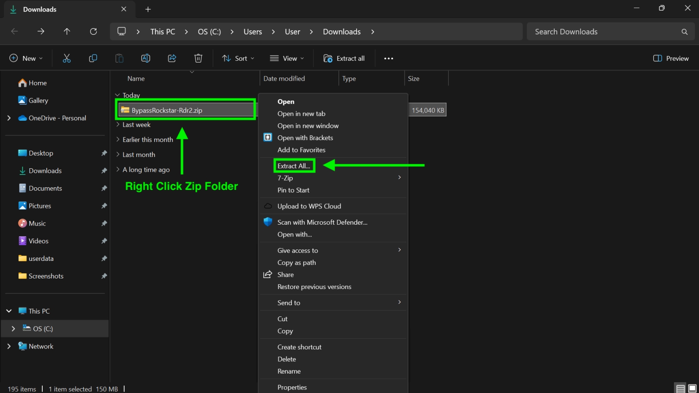This screenshot has width=699, height=393.
Task: Choose Open with Brackets
Action: tap(334, 138)
